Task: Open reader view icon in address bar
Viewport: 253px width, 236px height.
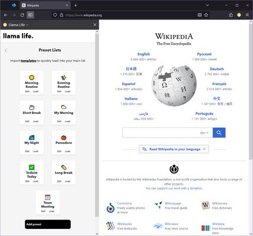Action: point(199,15)
